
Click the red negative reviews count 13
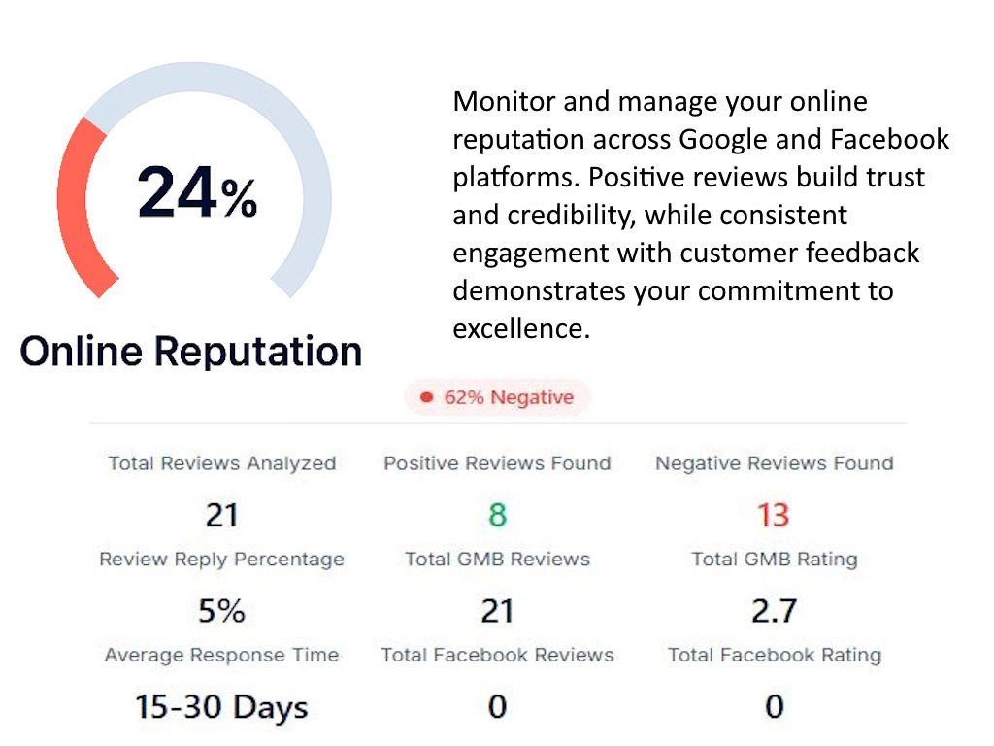click(774, 514)
